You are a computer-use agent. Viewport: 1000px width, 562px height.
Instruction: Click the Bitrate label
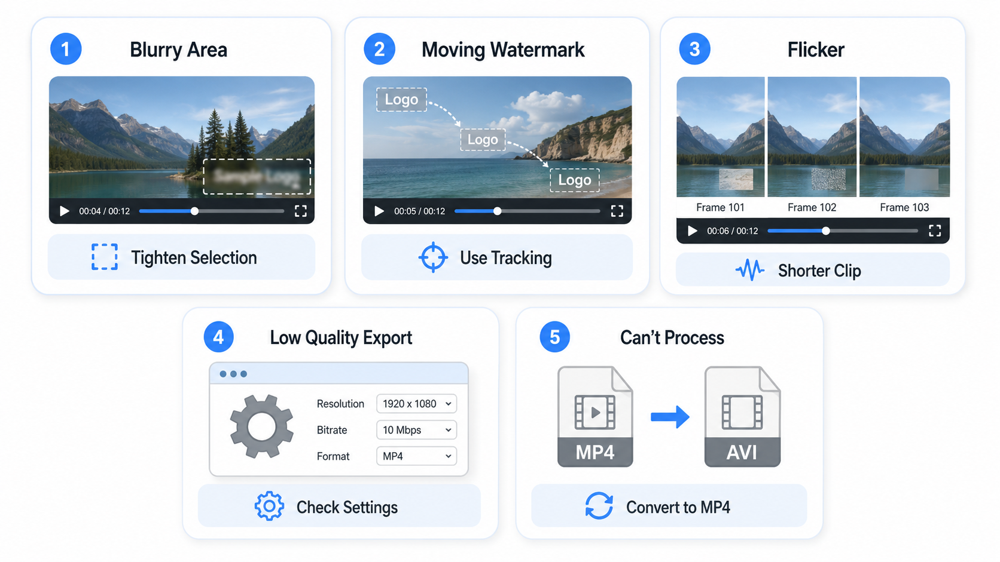[x=332, y=430]
